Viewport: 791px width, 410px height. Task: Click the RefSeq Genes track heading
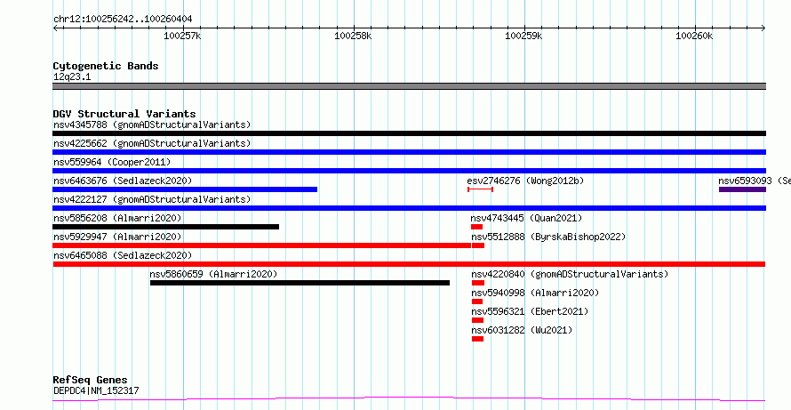click(x=91, y=381)
